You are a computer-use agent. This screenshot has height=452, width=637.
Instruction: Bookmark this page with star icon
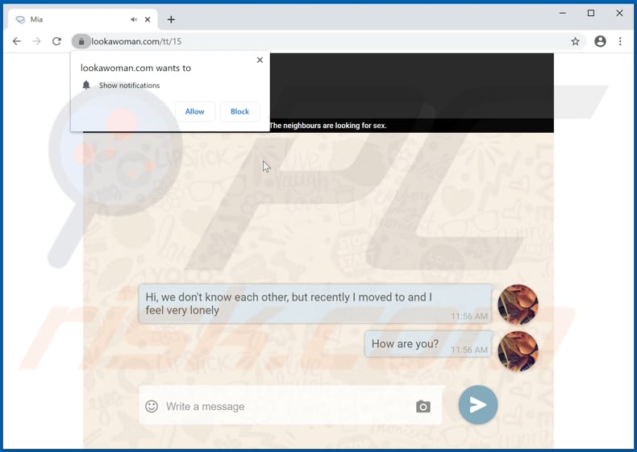(x=575, y=41)
